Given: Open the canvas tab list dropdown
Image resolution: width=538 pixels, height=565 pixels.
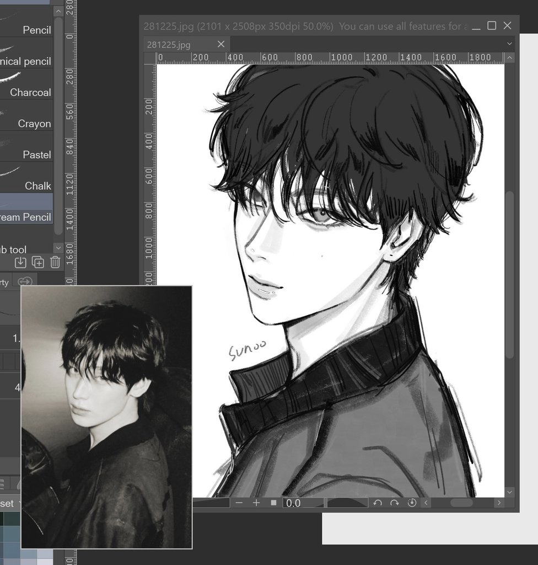Looking at the screenshot, I should [x=509, y=44].
